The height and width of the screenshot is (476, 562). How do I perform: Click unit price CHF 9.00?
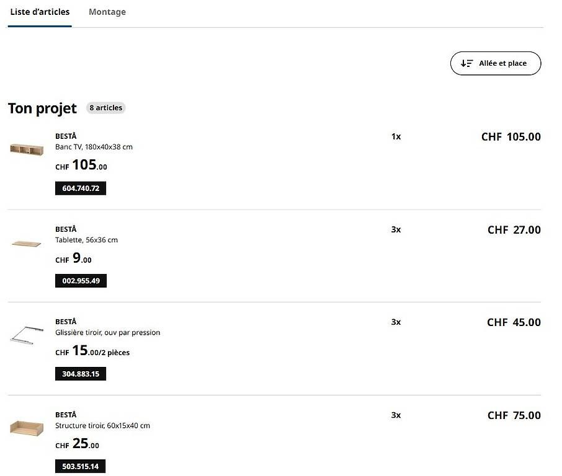click(x=73, y=258)
